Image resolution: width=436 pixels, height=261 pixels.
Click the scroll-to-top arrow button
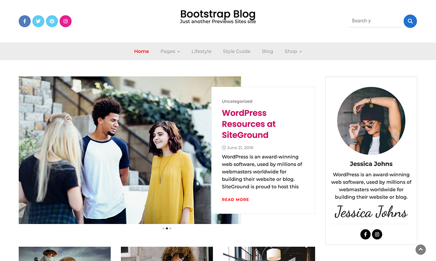tap(420, 249)
